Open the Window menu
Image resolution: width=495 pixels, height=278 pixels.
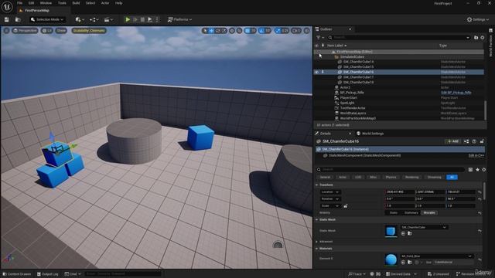coord(46,3)
